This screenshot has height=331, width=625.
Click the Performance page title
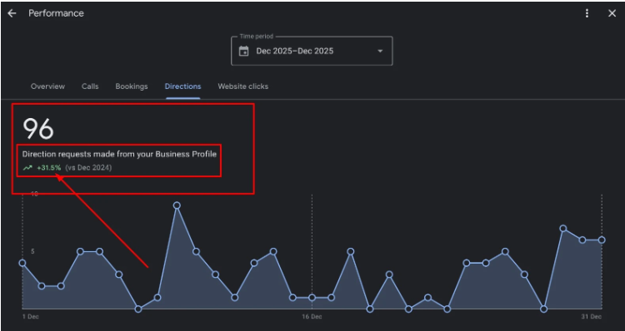pyautogui.click(x=56, y=13)
